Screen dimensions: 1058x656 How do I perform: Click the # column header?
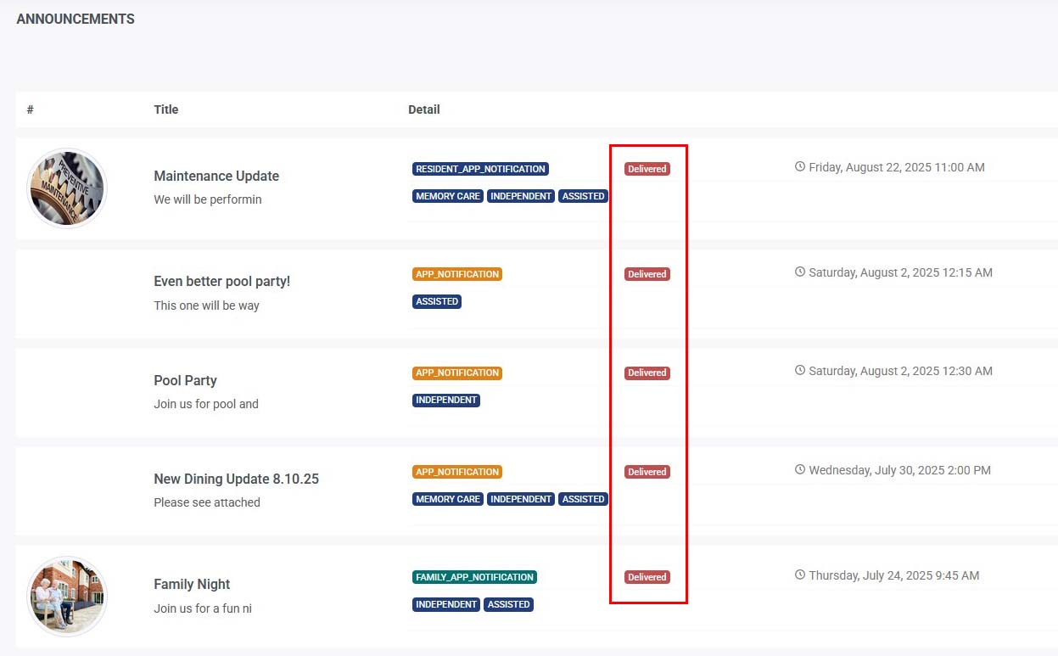[30, 109]
